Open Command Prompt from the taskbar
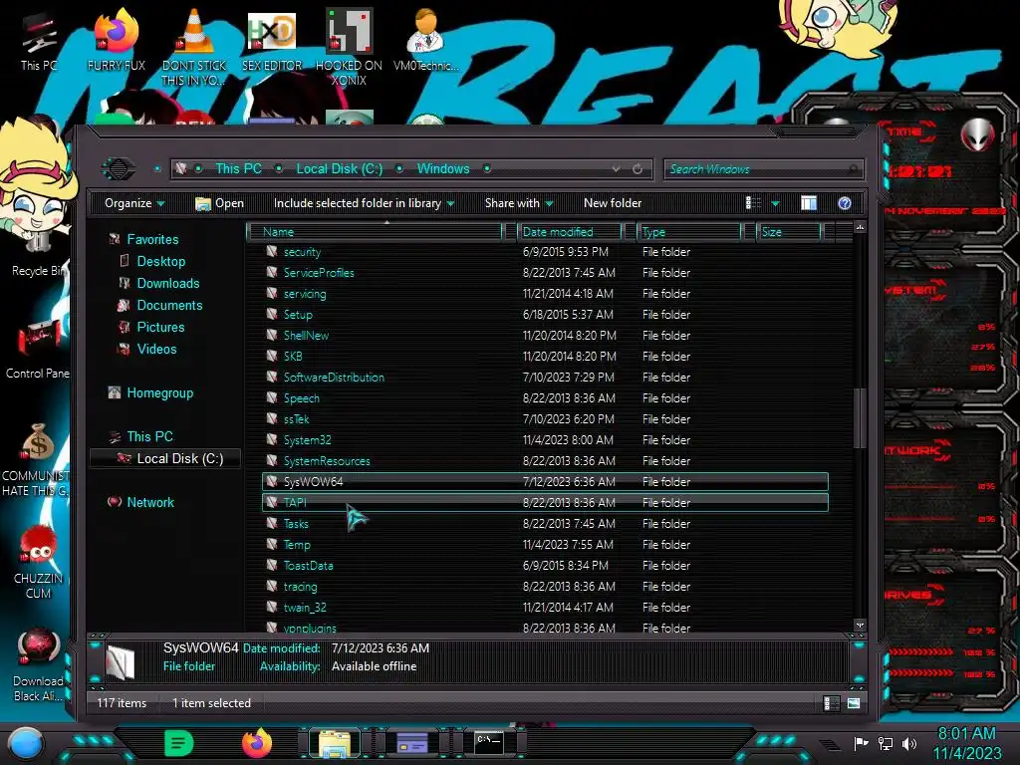Image resolution: width=1020 pixels, height=765 pixels. click(488, 743)
